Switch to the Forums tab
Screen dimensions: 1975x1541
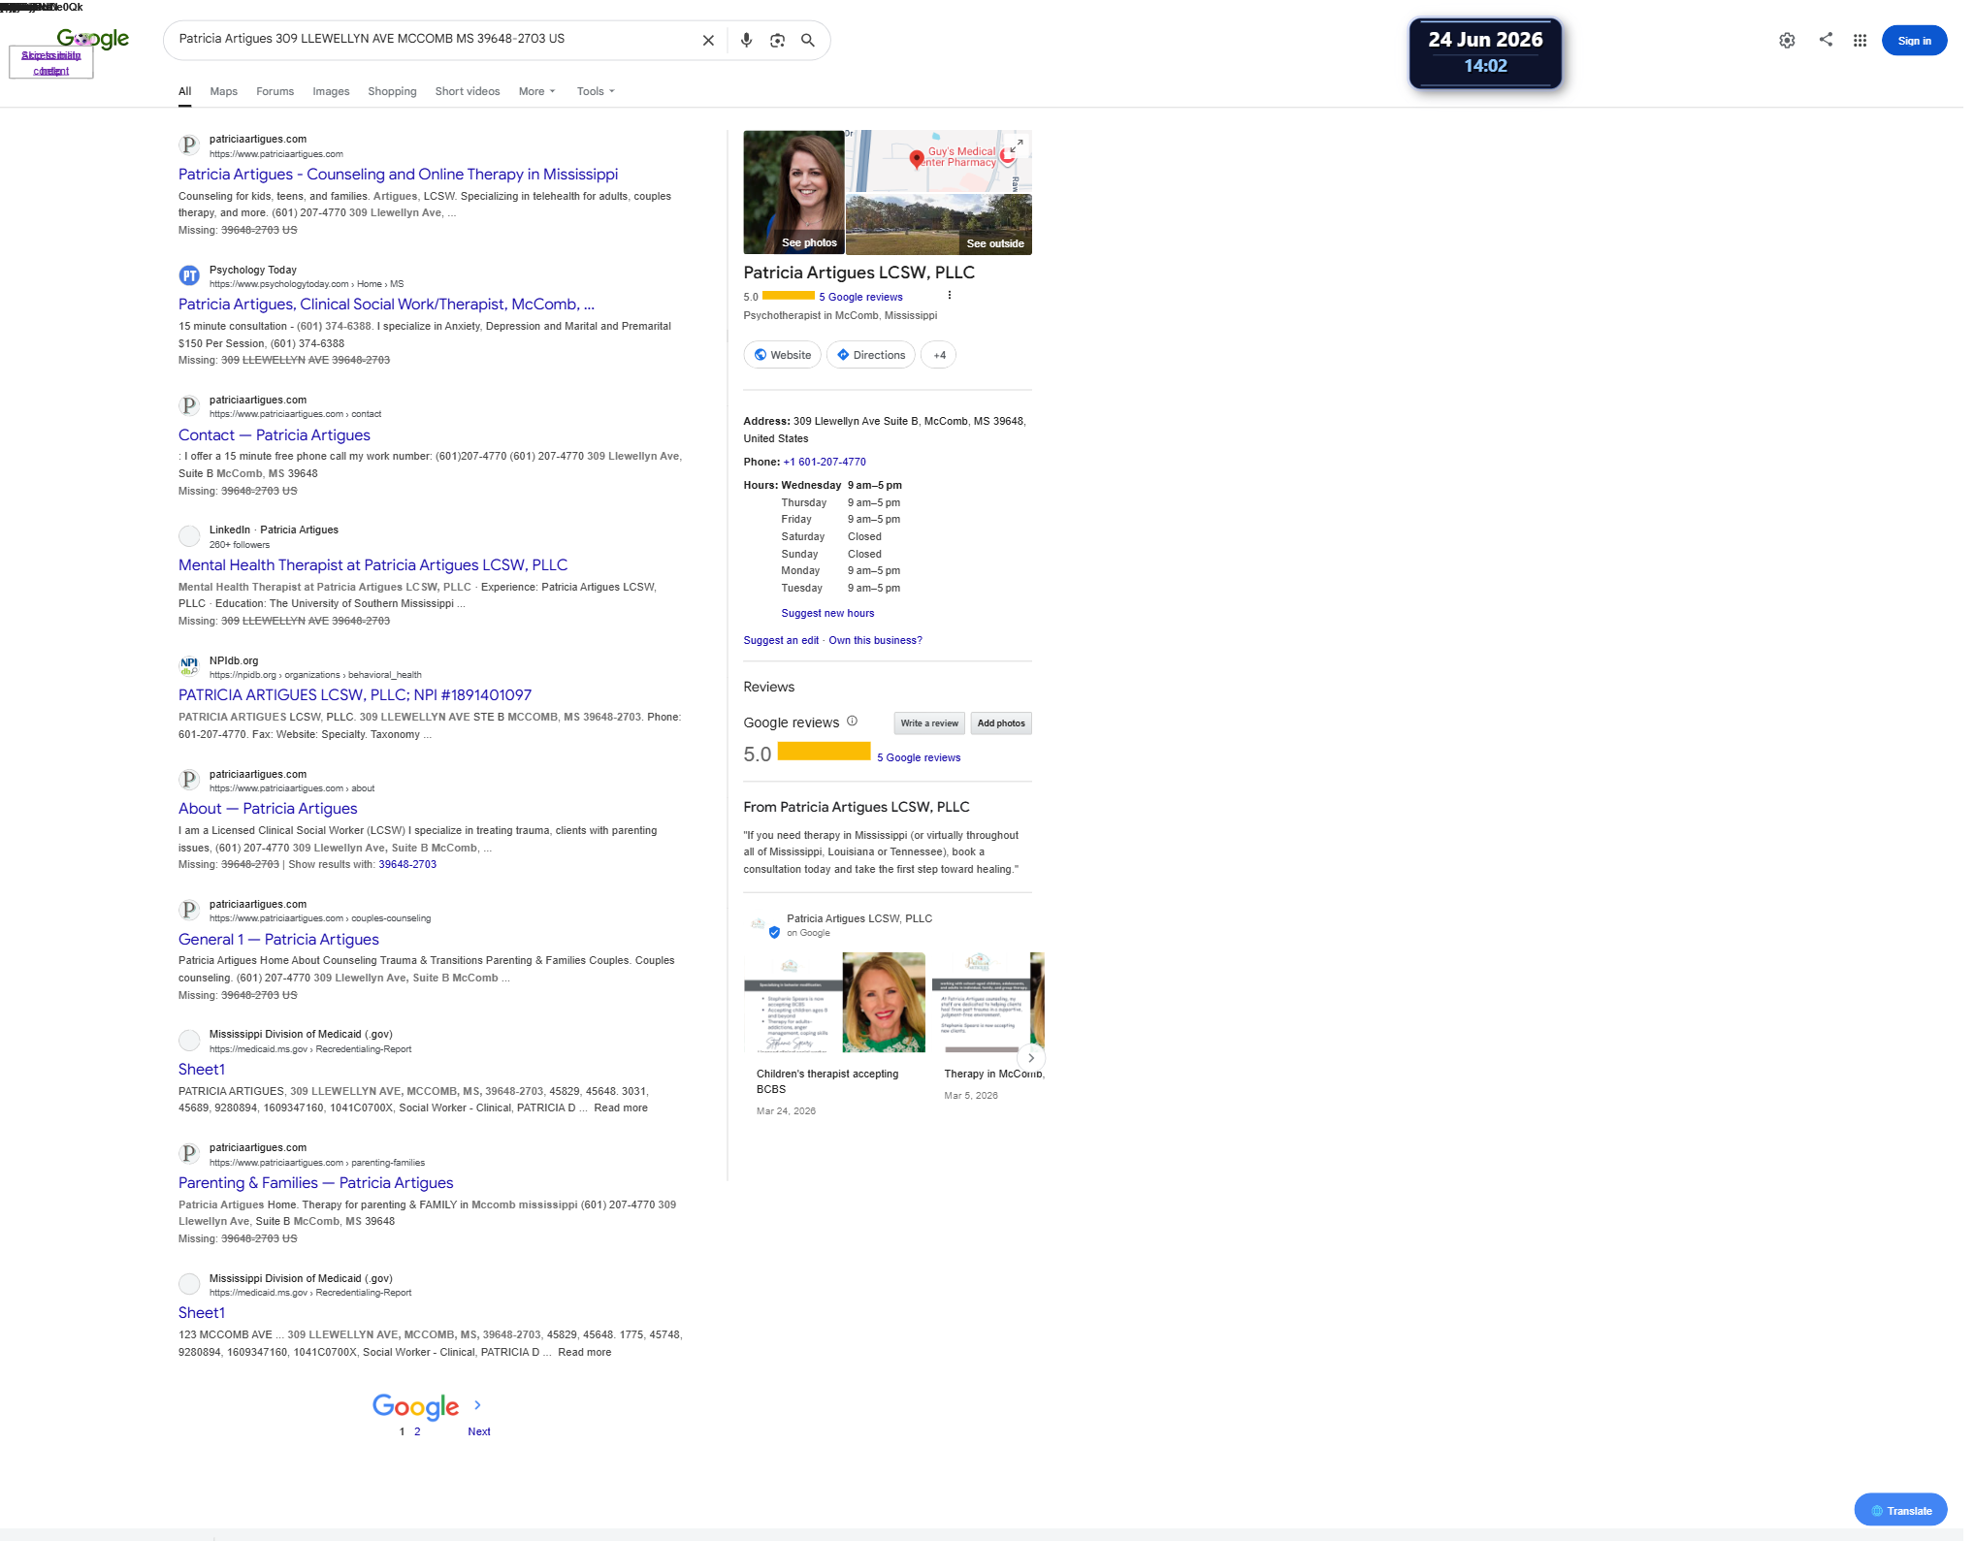(275, 91)
